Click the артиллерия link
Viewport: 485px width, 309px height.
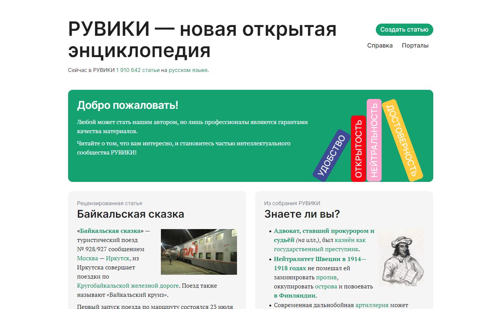(372, 305)
